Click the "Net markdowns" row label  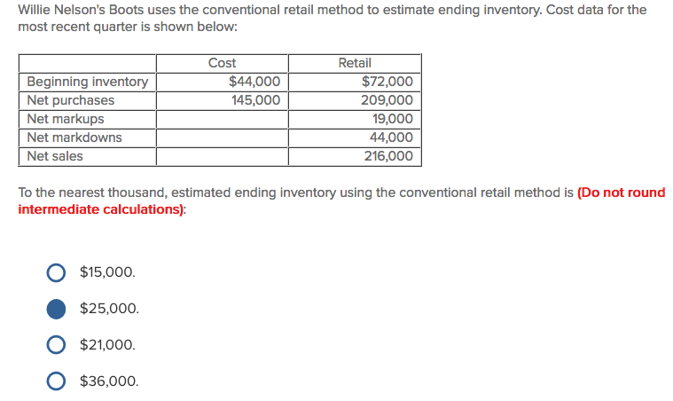click(x=74, y=138)
